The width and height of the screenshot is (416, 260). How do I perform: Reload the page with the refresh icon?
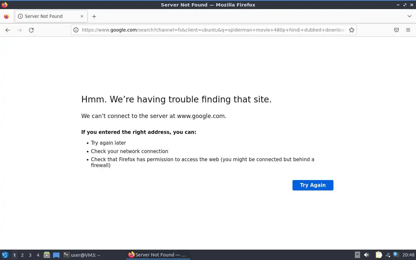tap(31, 30)
